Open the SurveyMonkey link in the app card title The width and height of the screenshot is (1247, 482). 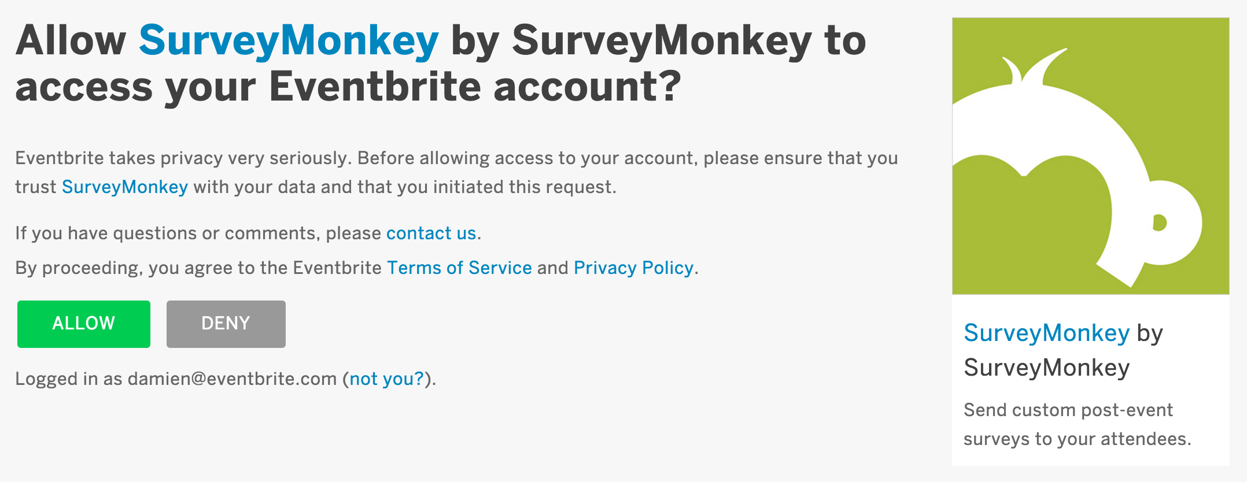pyautogui.click(x=1046, y=333)
